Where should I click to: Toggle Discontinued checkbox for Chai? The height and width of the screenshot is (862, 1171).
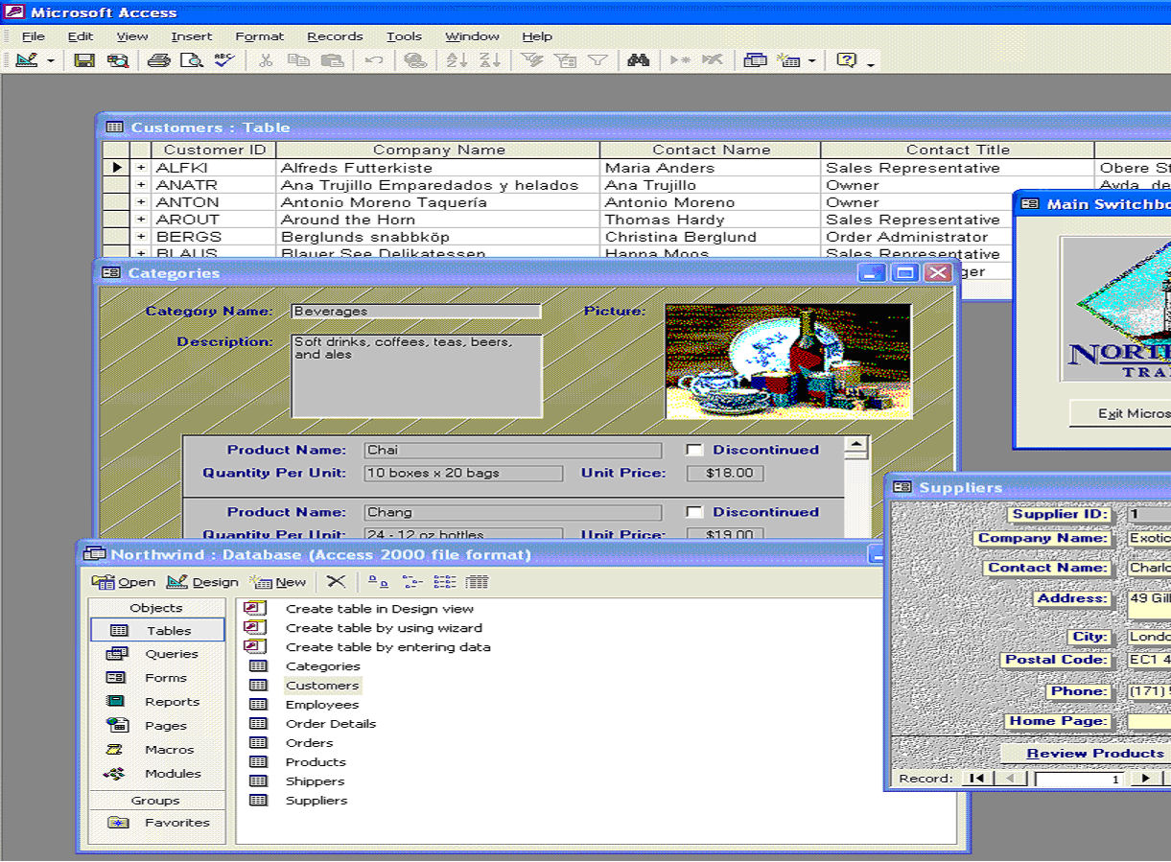695,450
